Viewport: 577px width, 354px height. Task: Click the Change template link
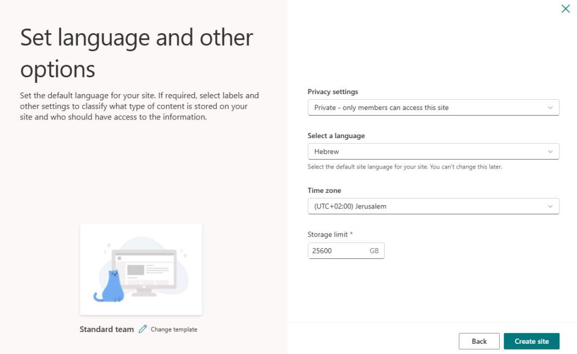174,329
